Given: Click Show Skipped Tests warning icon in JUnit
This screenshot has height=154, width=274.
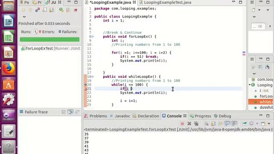Looking at the screenshot, I should pos(51,10).
